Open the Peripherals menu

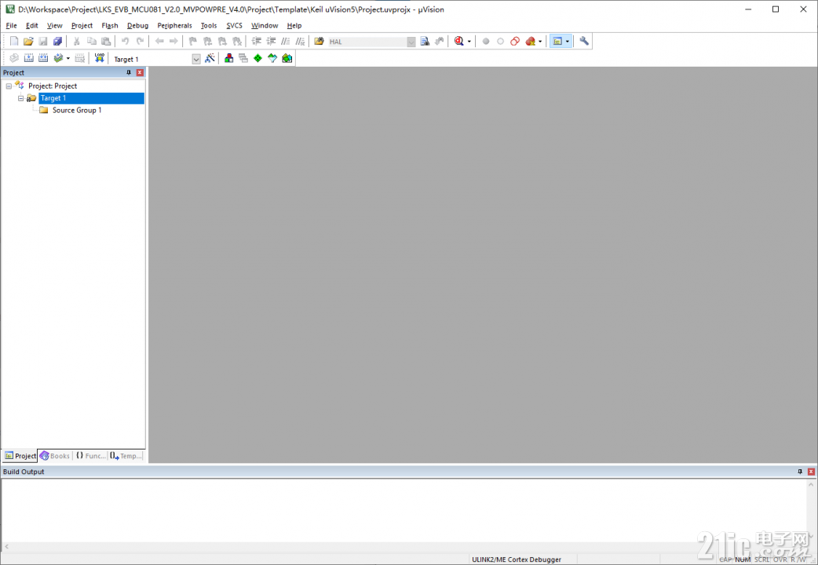pos(175,26)
